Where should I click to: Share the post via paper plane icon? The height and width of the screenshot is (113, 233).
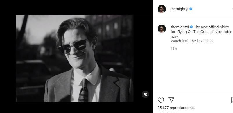171,100
